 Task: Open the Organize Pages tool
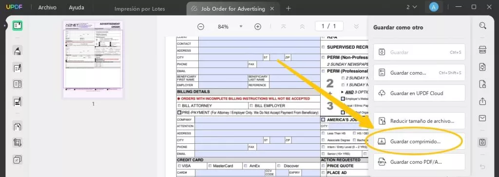(x=18, y=126)
